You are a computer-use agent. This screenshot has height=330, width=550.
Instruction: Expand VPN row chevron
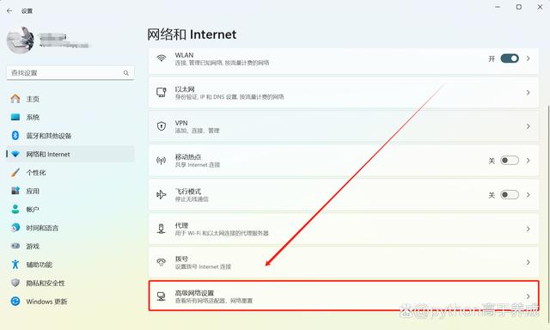point(528,126)
